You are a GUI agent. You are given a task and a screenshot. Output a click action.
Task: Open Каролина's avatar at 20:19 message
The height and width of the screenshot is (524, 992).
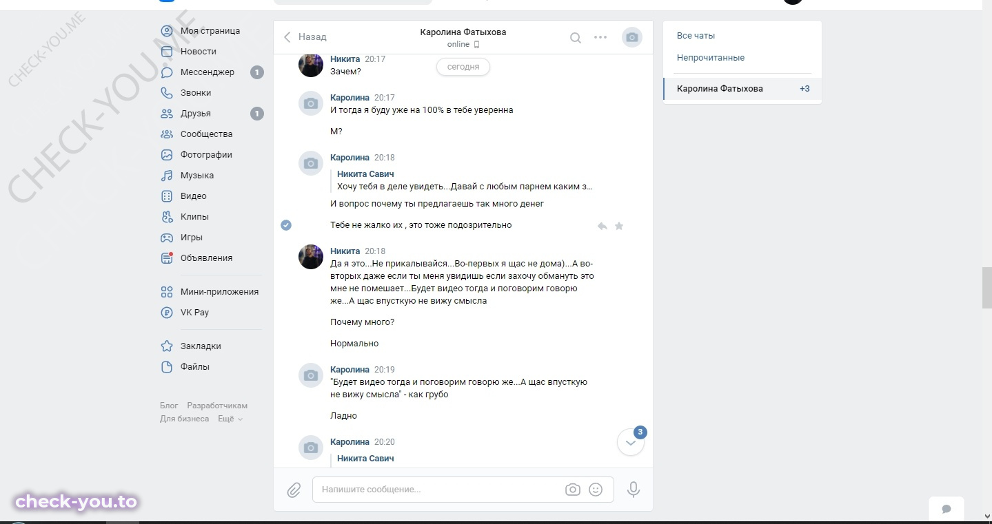[311, 375]
